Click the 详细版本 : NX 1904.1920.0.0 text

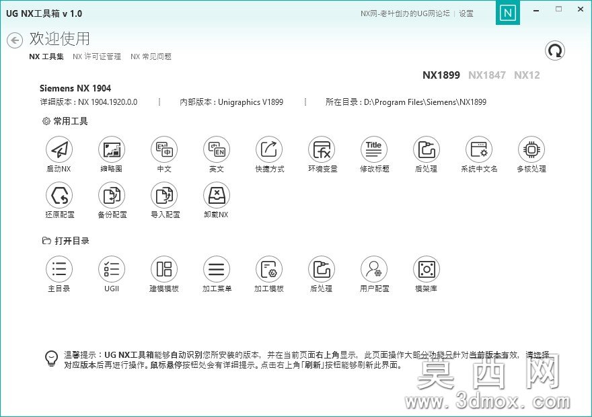point(89,102)
